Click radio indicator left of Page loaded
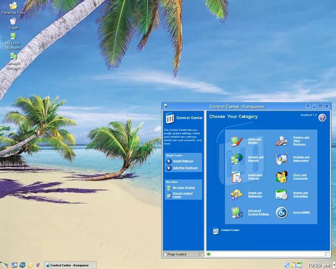This screenshot has width=336, height=269. 165,255
